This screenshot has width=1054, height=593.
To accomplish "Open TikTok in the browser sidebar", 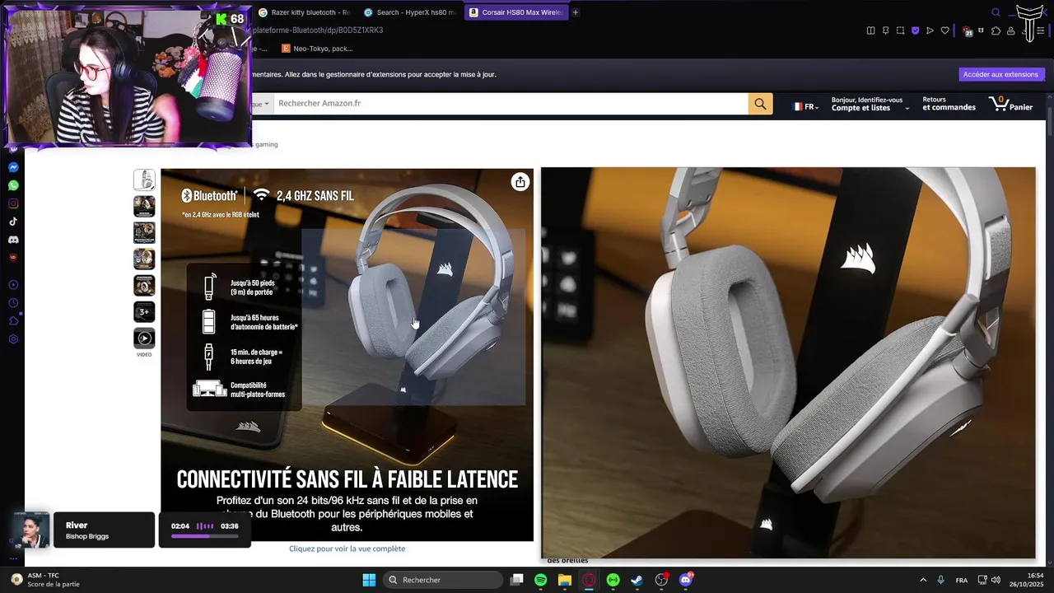I will [13, 222].
